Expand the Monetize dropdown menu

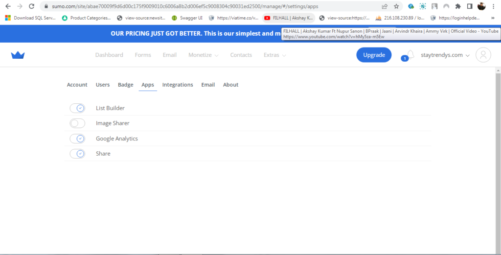tap(203, 55)
